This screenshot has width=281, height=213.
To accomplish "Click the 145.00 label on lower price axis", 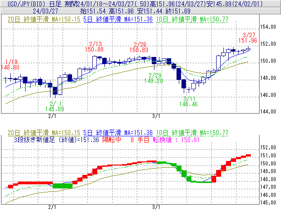I will pyautogui.click(x=268, y=203).
